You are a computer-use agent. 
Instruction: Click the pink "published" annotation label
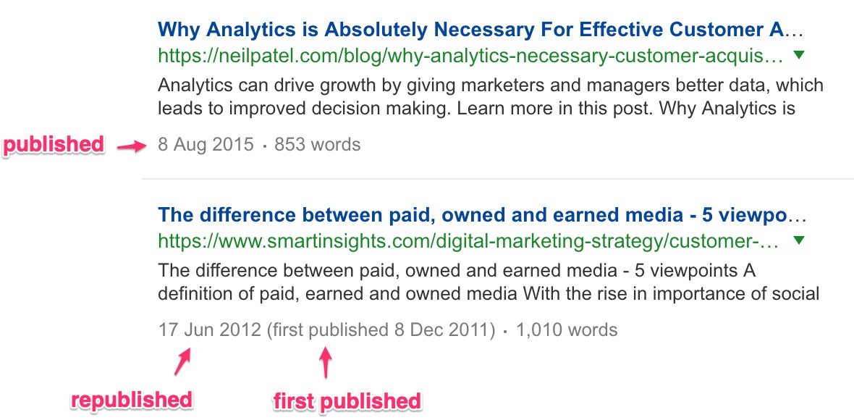[x=54, y=145]
